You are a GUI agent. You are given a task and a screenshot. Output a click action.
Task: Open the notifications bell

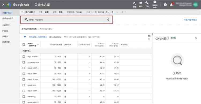pos(172,5)
